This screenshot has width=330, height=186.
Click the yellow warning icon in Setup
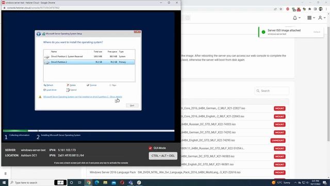(40, 97)
